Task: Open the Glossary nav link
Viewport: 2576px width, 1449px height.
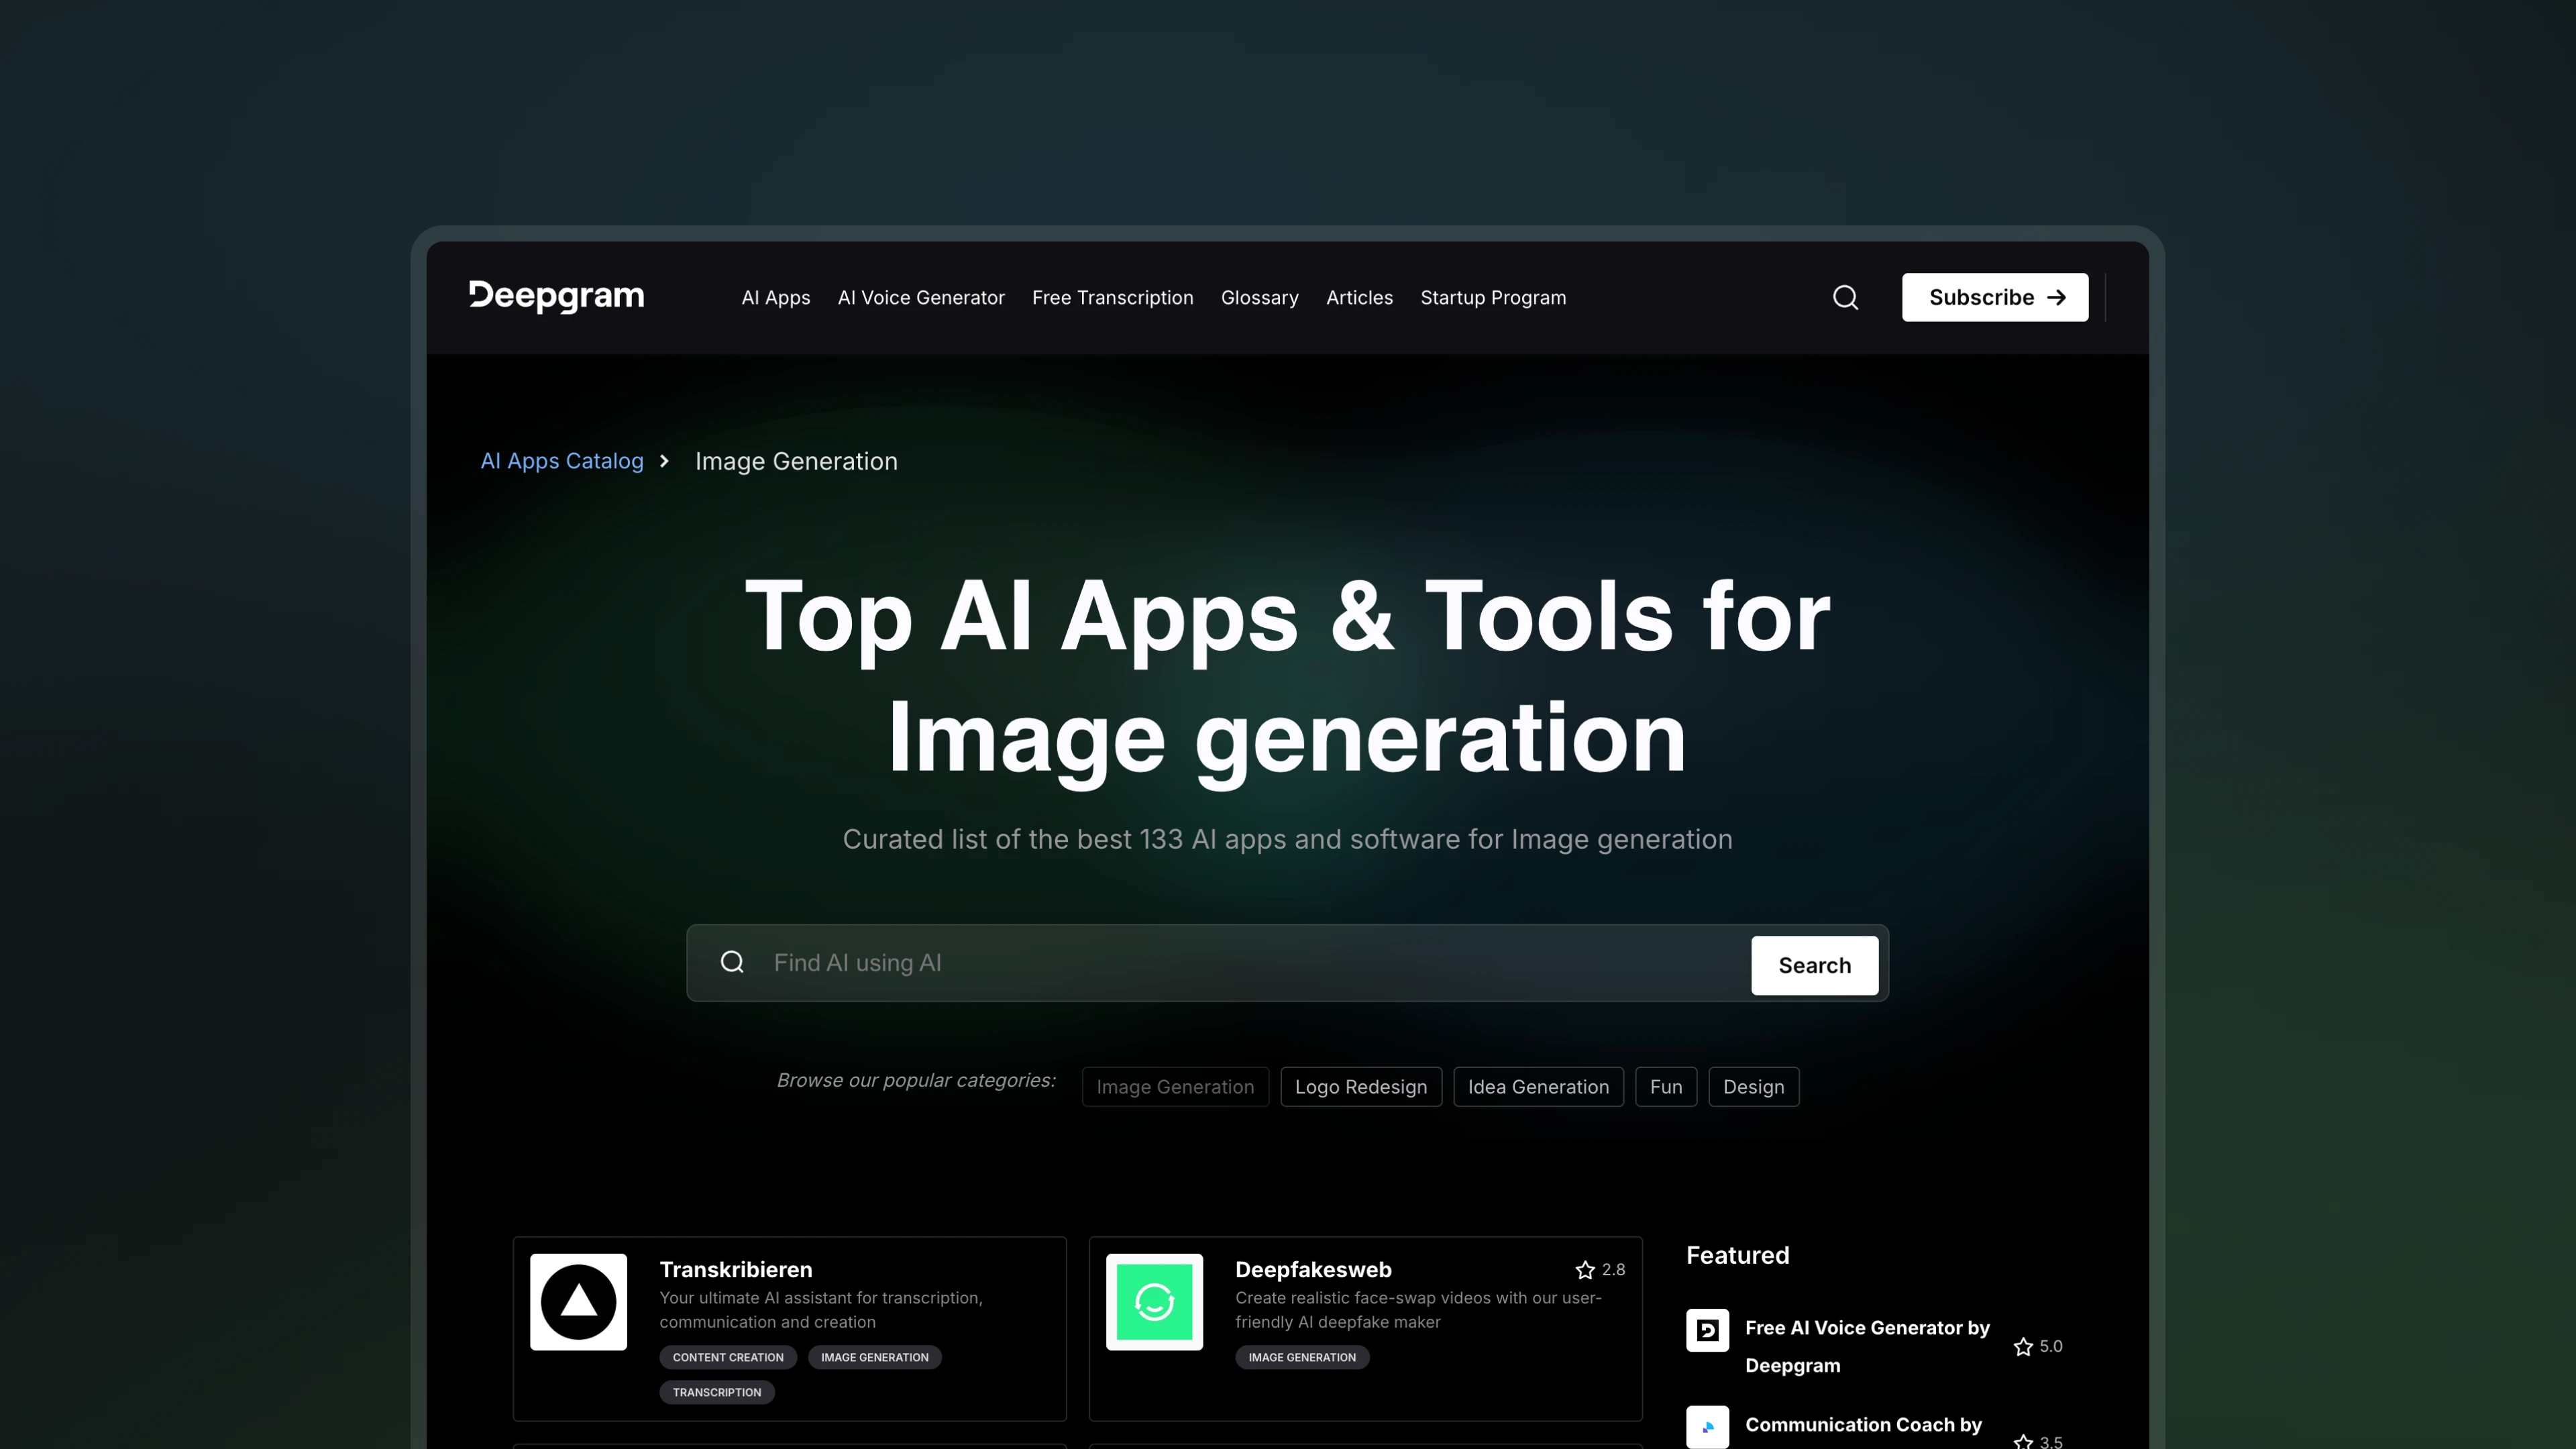Action: click(x=1259, y=298)
